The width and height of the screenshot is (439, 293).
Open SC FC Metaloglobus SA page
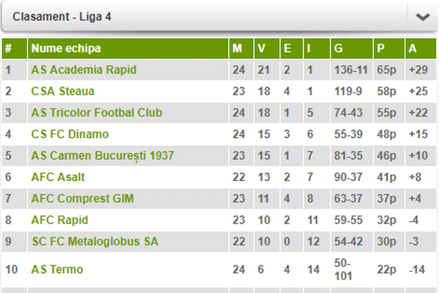(x=95, y=242)
